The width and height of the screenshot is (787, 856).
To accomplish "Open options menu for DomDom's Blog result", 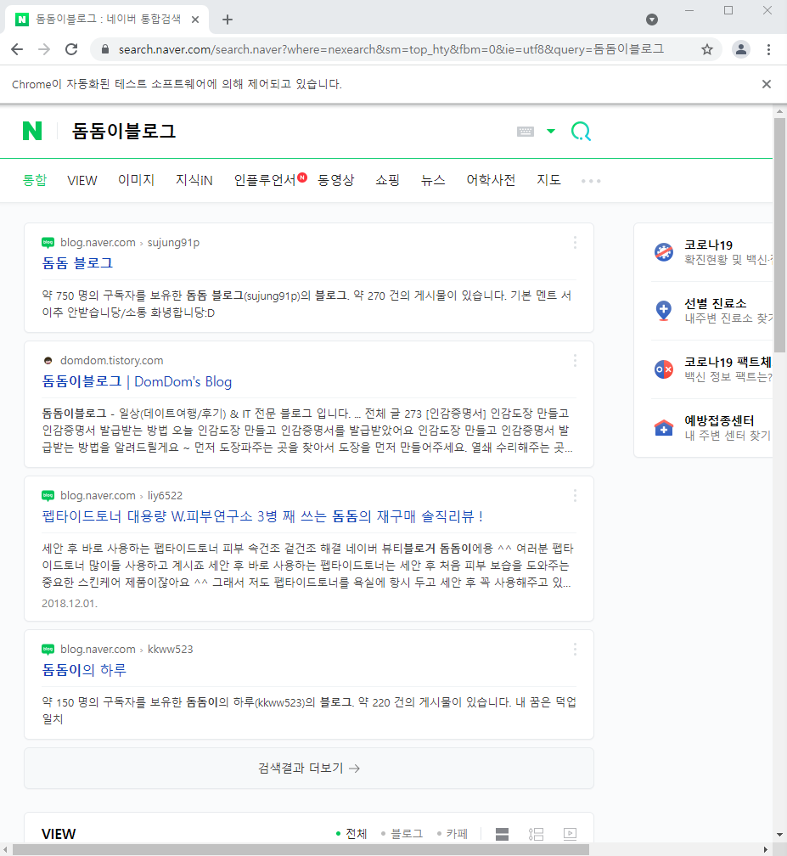I will tap(575, 360).
